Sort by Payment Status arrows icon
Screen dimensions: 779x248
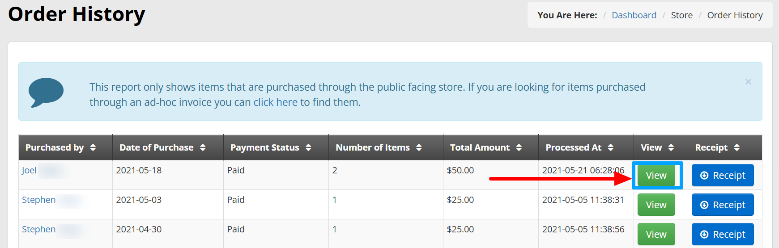308,147
